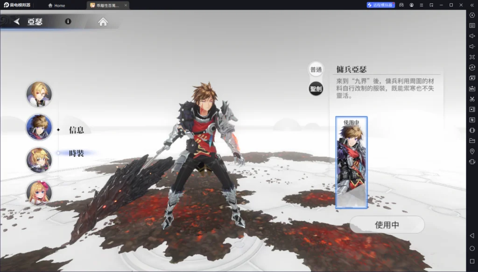Switch to the 時裝 tab
Screen dimensions: 478x272
pyautogui.click(x=76, y=153)
